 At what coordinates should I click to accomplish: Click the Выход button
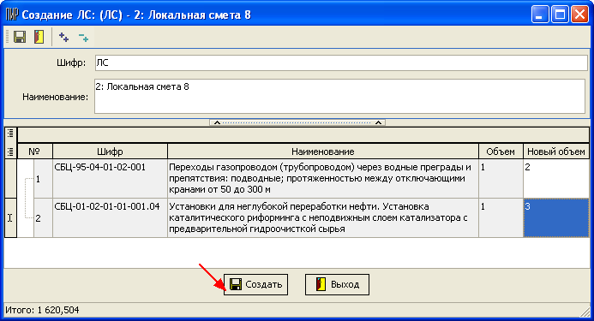[337, 285]
